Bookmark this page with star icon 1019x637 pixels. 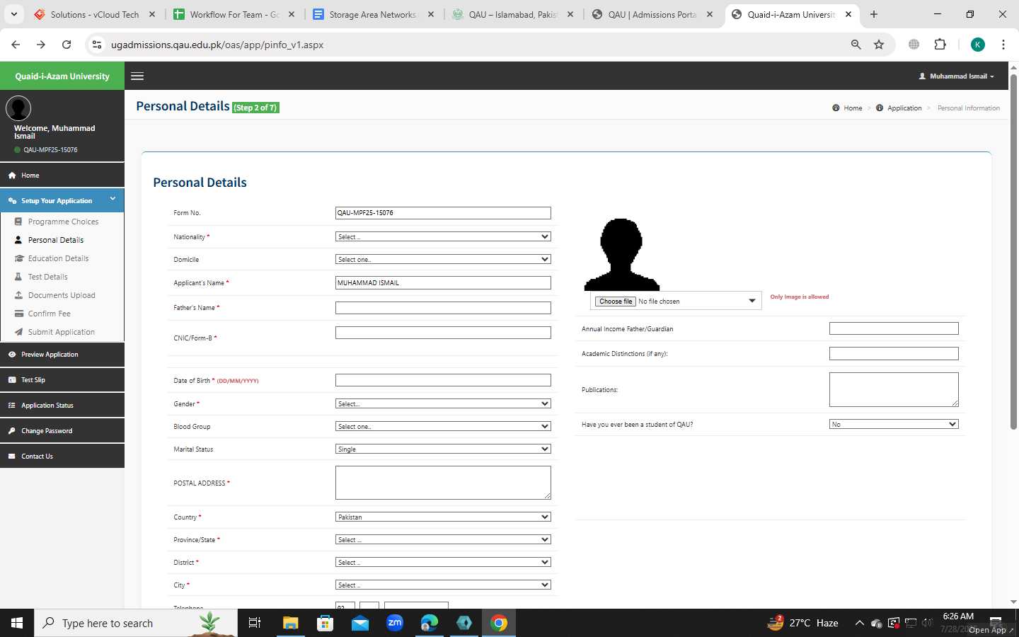coord(879,45)
